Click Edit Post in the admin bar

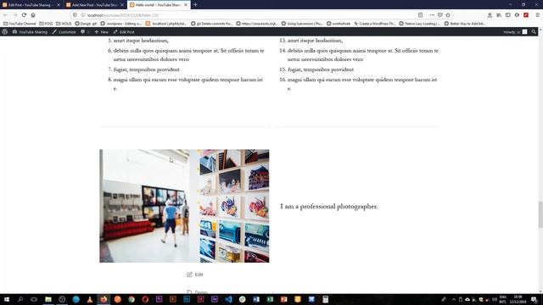(124, 32)
